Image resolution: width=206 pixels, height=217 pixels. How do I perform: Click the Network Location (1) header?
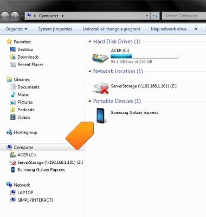[x=118, y=71]
